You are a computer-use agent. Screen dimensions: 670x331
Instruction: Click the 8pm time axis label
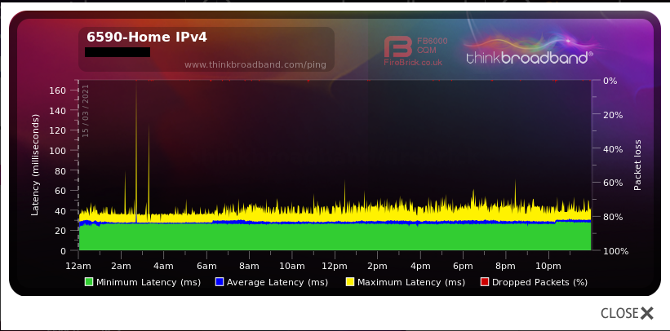505,266
